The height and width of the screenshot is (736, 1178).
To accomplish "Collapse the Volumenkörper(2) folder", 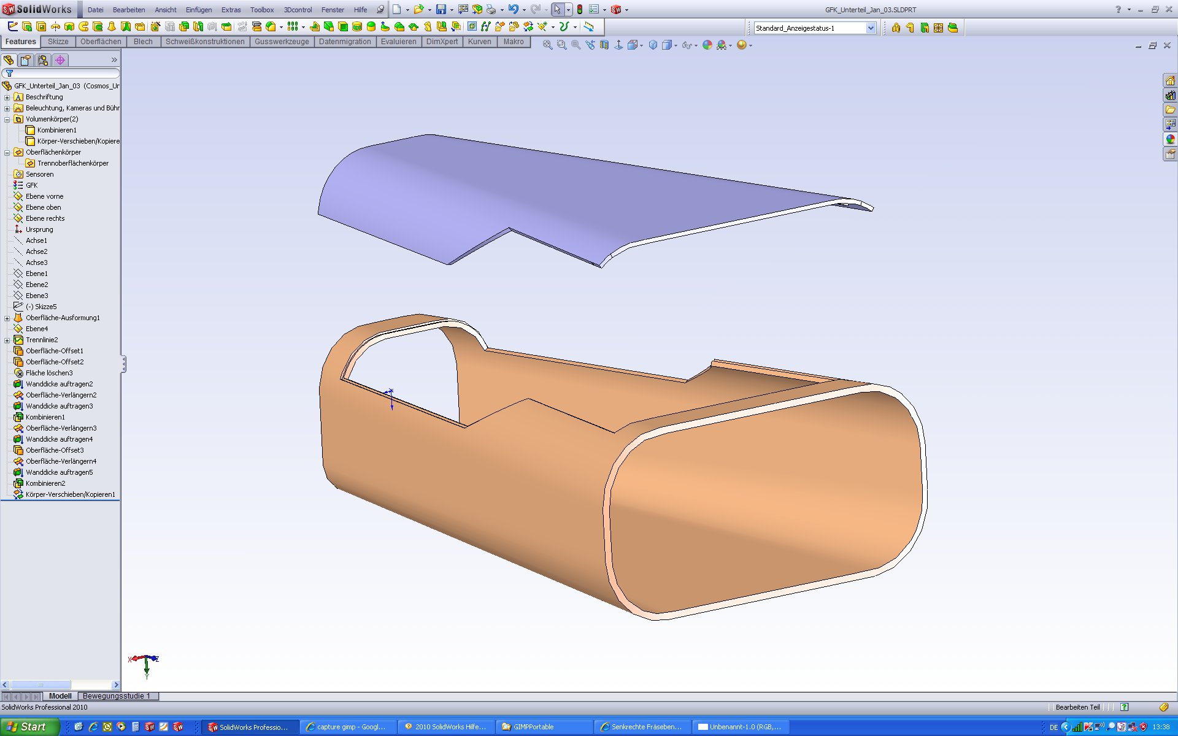I will tap(7, 120).
